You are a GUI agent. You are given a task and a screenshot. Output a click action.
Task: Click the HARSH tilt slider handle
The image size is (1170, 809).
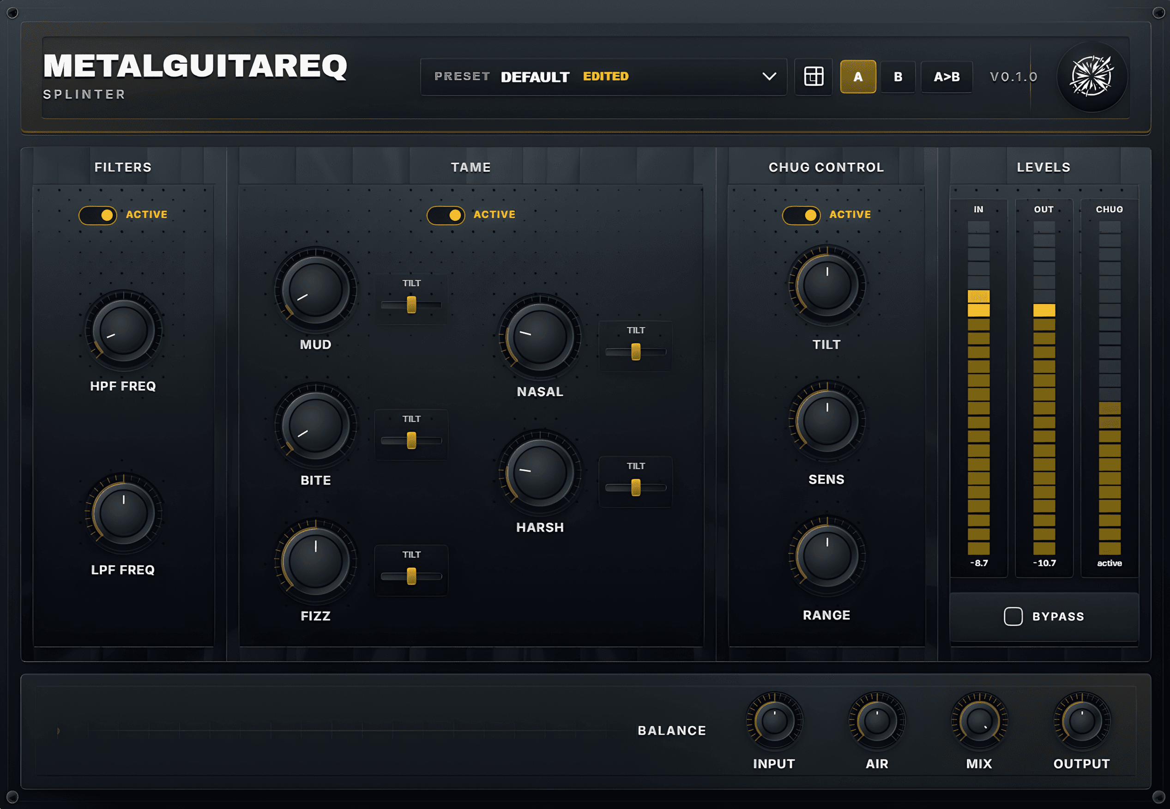(636, 487)
